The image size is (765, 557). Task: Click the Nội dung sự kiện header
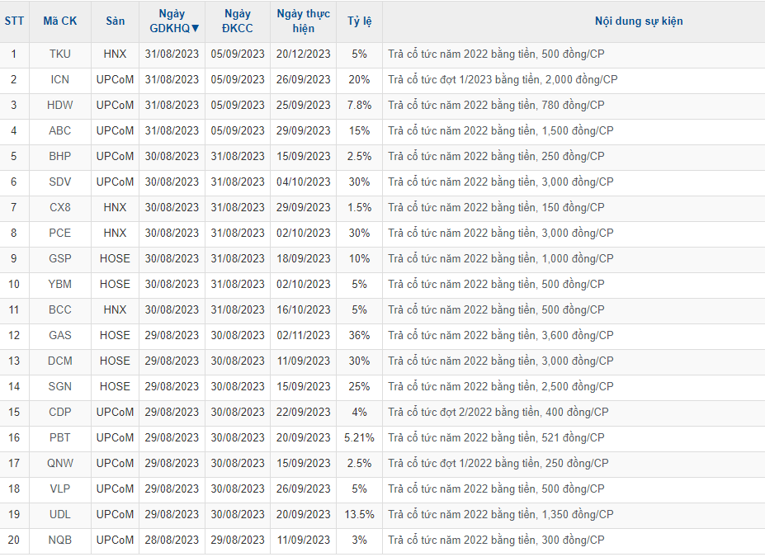[x=639, y=21]
